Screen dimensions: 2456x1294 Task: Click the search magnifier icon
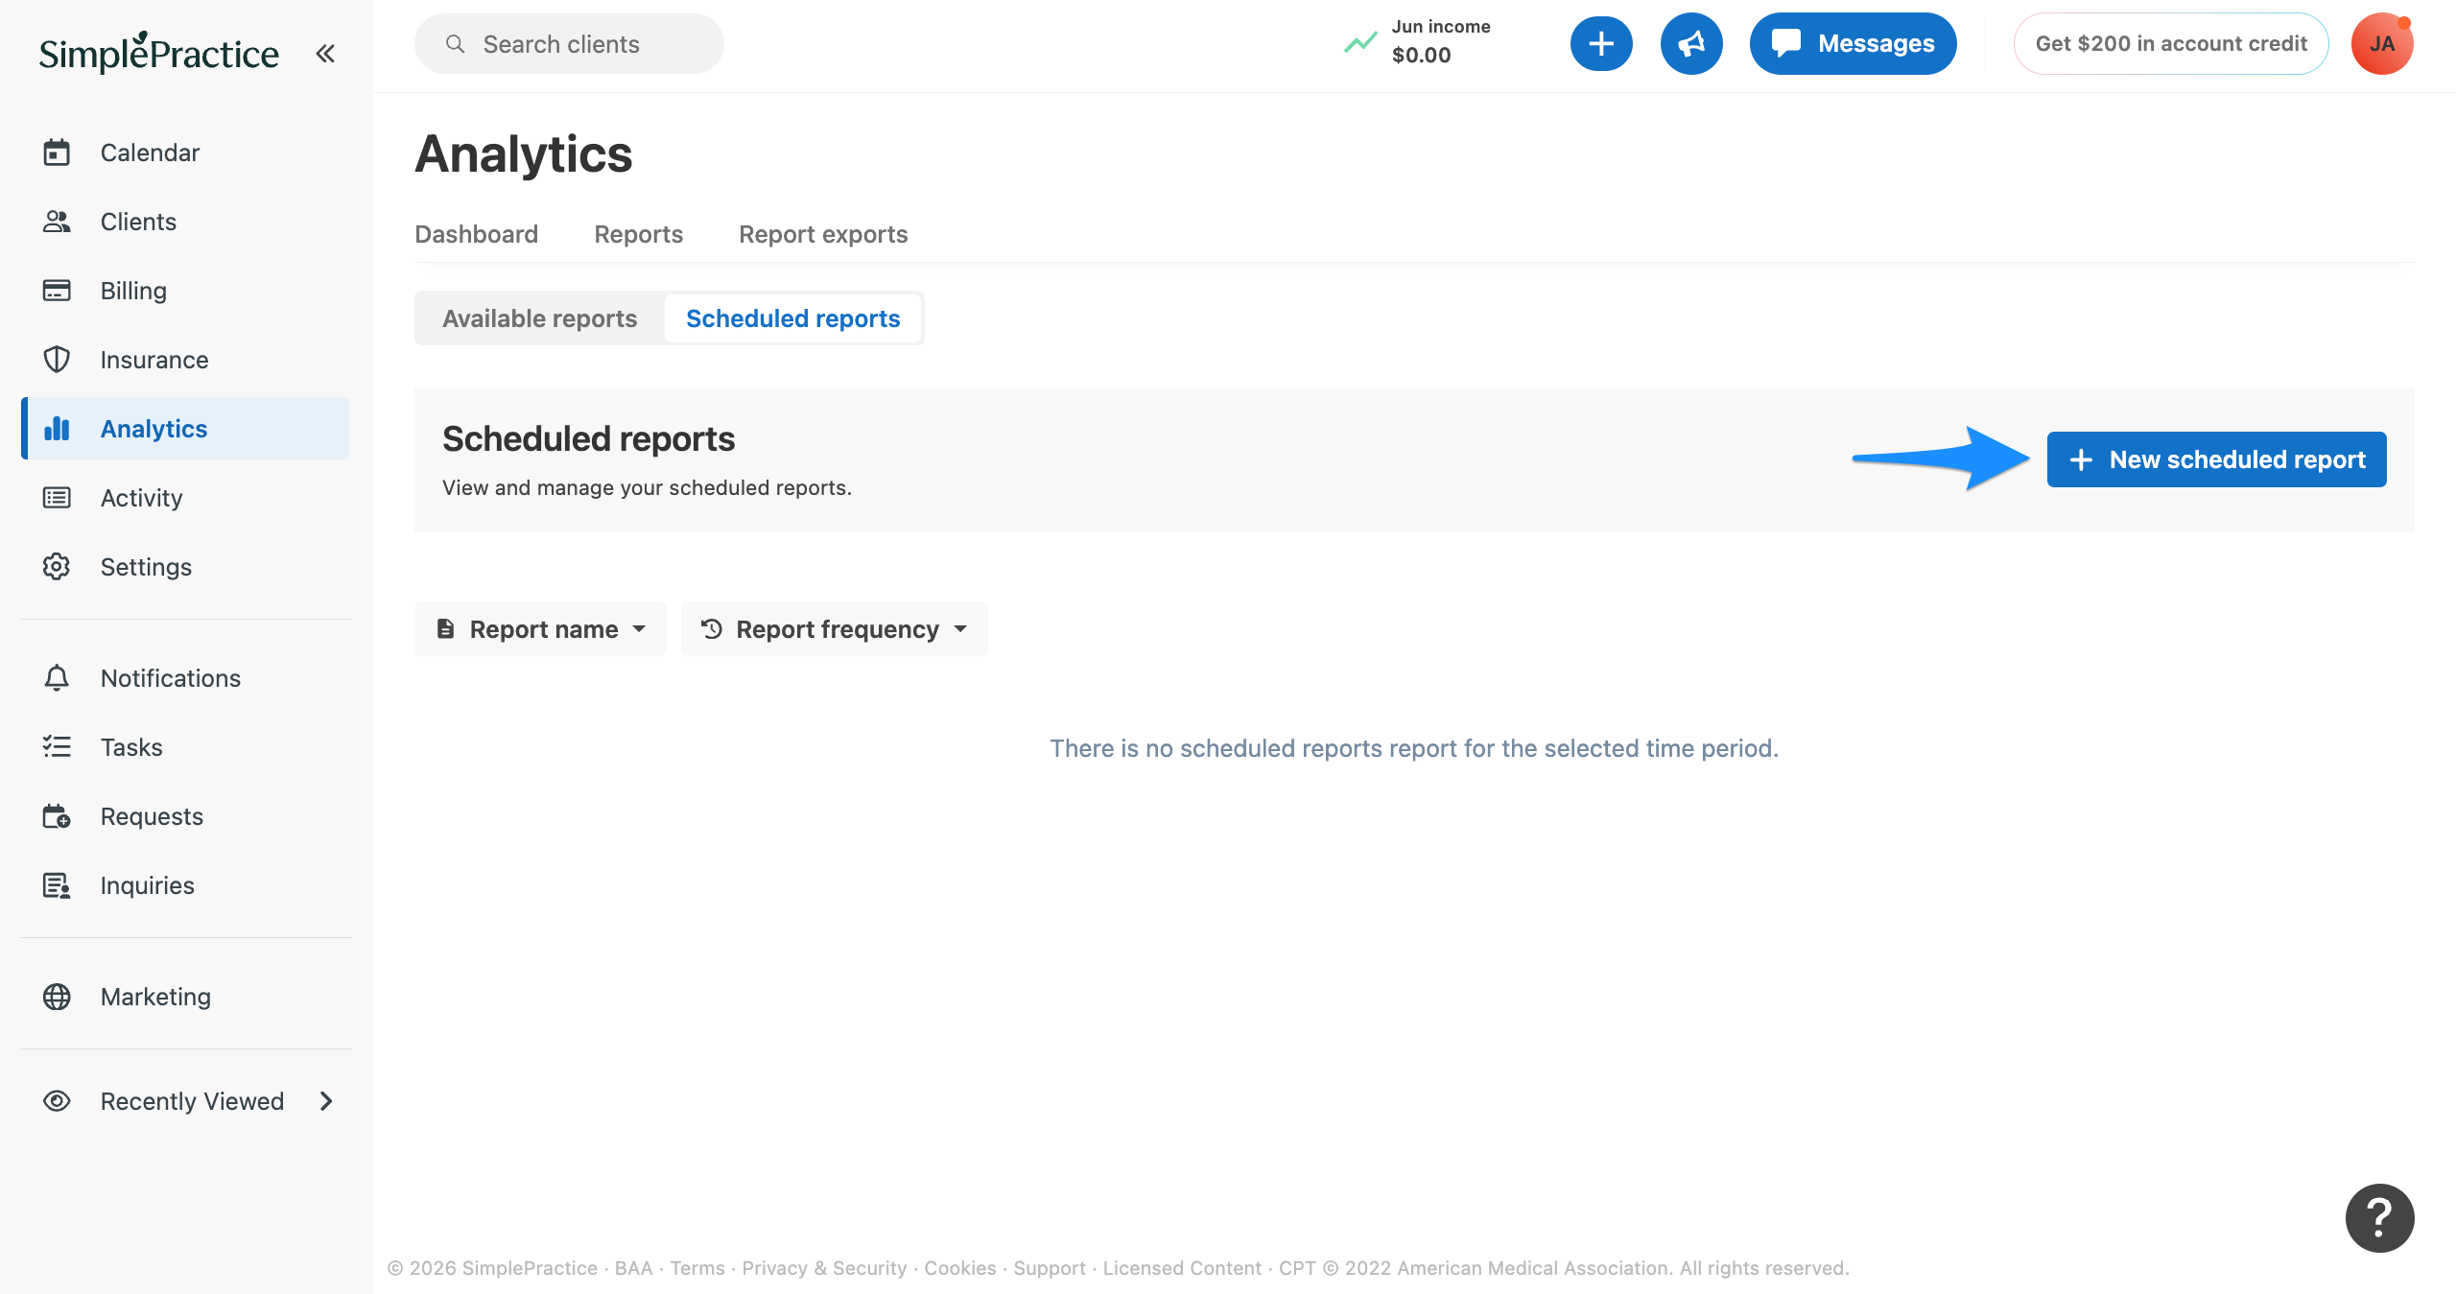point(456,44)
